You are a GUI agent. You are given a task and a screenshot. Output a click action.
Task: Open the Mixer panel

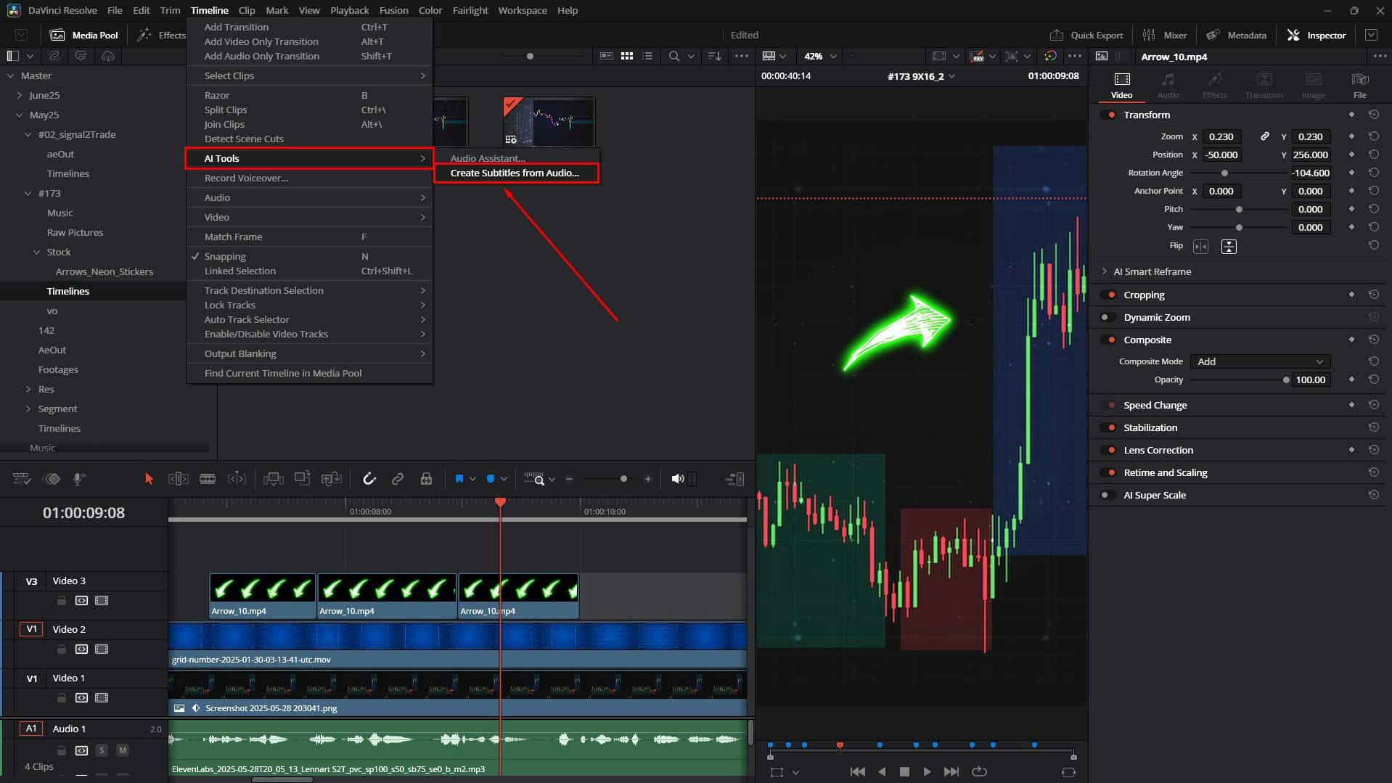[x=1165, y=35]
